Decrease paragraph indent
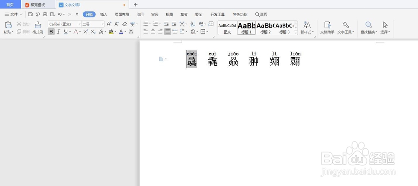The height and width of the screenshot is (186, 418). pyautogui.click(x=166, y=24)
